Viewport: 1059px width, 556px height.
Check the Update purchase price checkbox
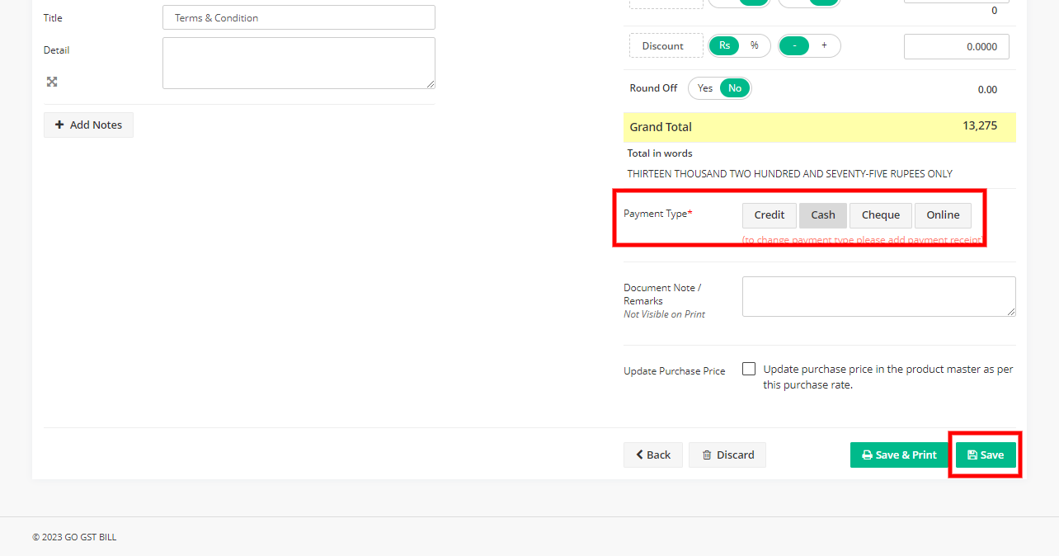(749, 369)
